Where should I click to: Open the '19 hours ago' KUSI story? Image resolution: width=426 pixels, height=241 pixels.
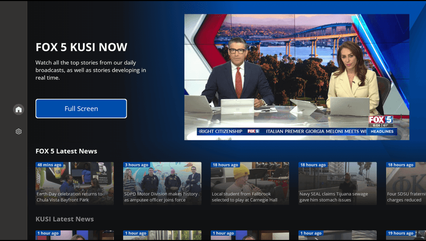[406, 236]
